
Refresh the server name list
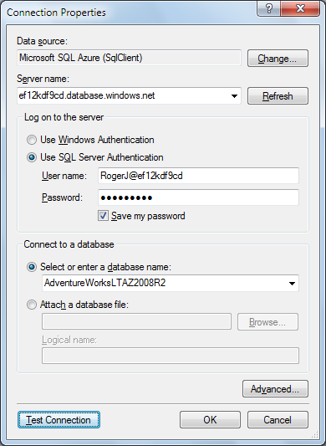(278, 96)
